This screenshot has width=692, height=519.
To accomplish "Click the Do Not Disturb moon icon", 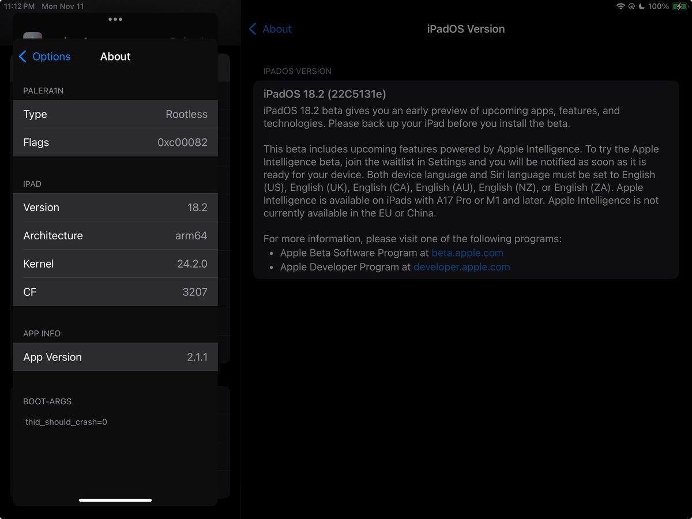I will coord(641,6).
